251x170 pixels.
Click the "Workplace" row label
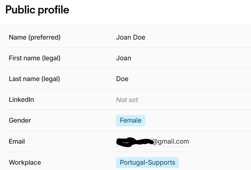[25, 162]
